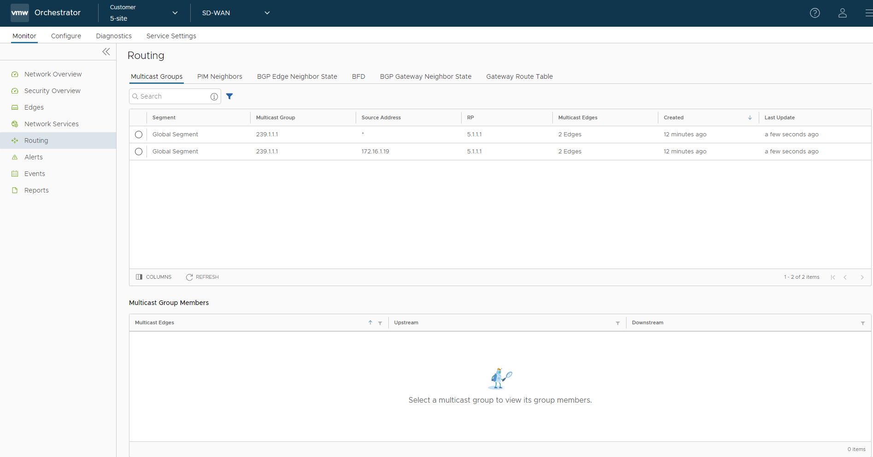Filter the Downstream column
This screenshot has width=873, height=457.
point(862,323)
